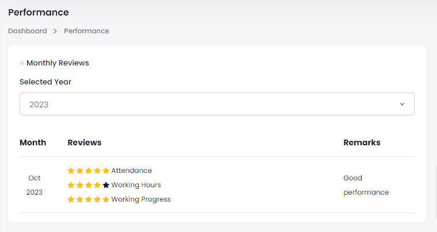This screenshot has height=232, width=437.
Task: Click the Monthly Reviews section title
Action: pos(57,63)
